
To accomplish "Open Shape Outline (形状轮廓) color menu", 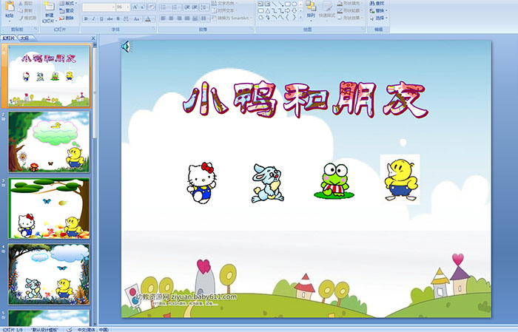I will 350,10.
